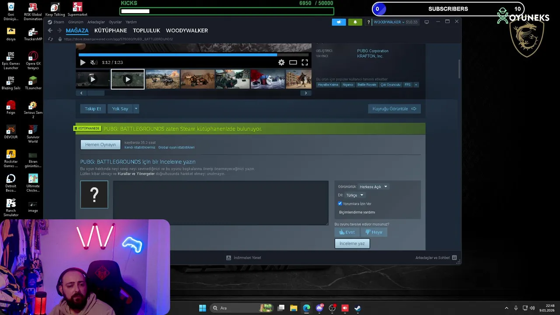
Task: Open Steam notifications bell
Action: pyautogui.click(x=355, y=22)
